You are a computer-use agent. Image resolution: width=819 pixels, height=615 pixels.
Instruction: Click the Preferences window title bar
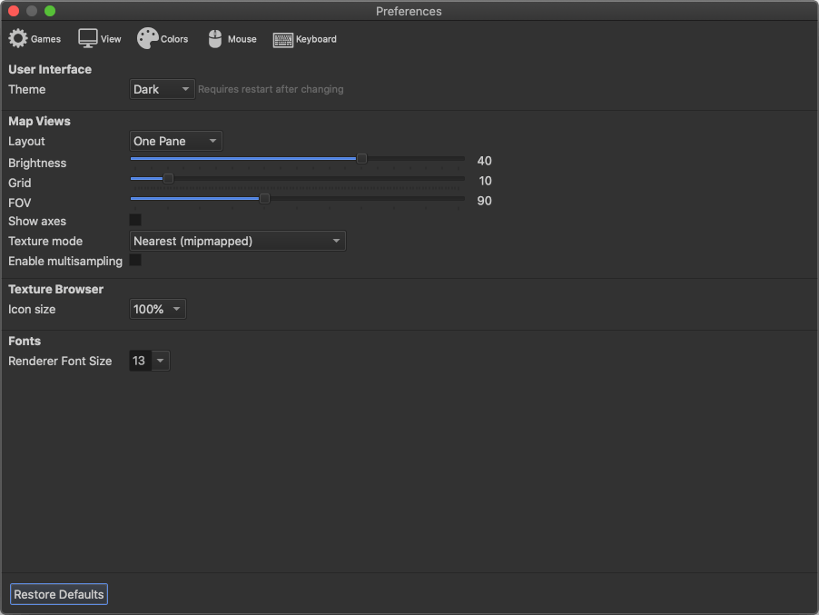pos(409,11)
